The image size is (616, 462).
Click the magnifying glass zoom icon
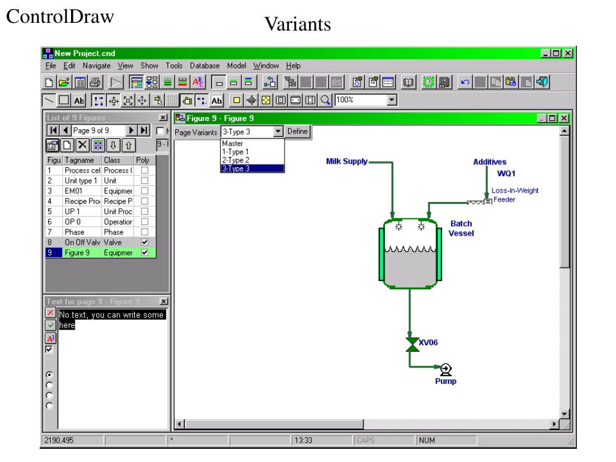point(325,100)
